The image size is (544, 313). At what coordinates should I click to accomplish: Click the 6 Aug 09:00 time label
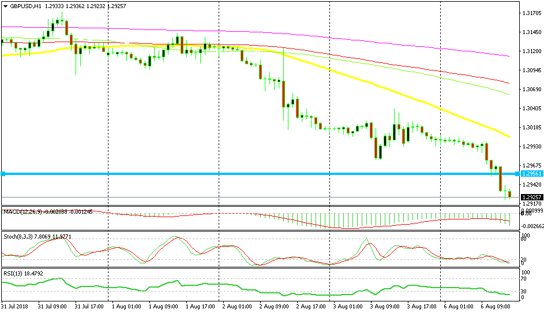point(496,307)
